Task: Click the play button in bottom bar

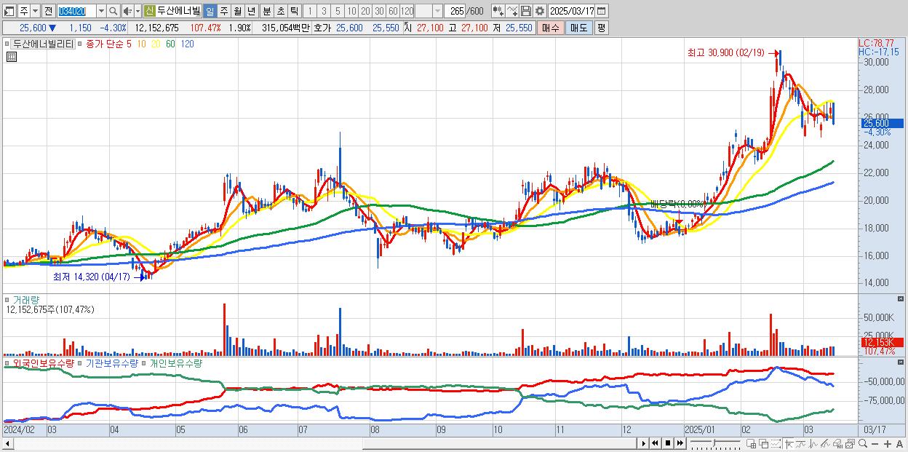Action: 643,443
